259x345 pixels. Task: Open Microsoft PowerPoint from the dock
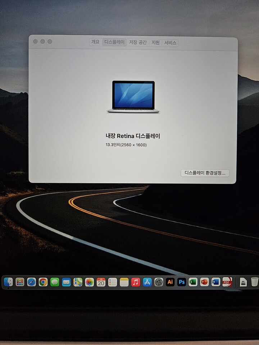pyautogui.click(x=204, y=282)
